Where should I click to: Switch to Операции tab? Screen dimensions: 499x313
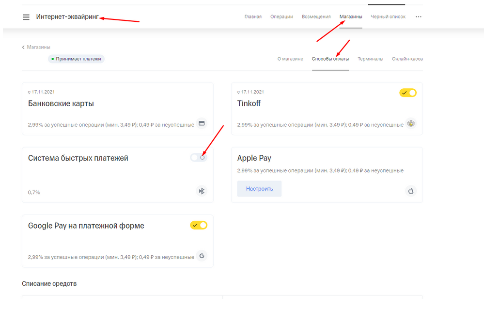tap(281, 16)
